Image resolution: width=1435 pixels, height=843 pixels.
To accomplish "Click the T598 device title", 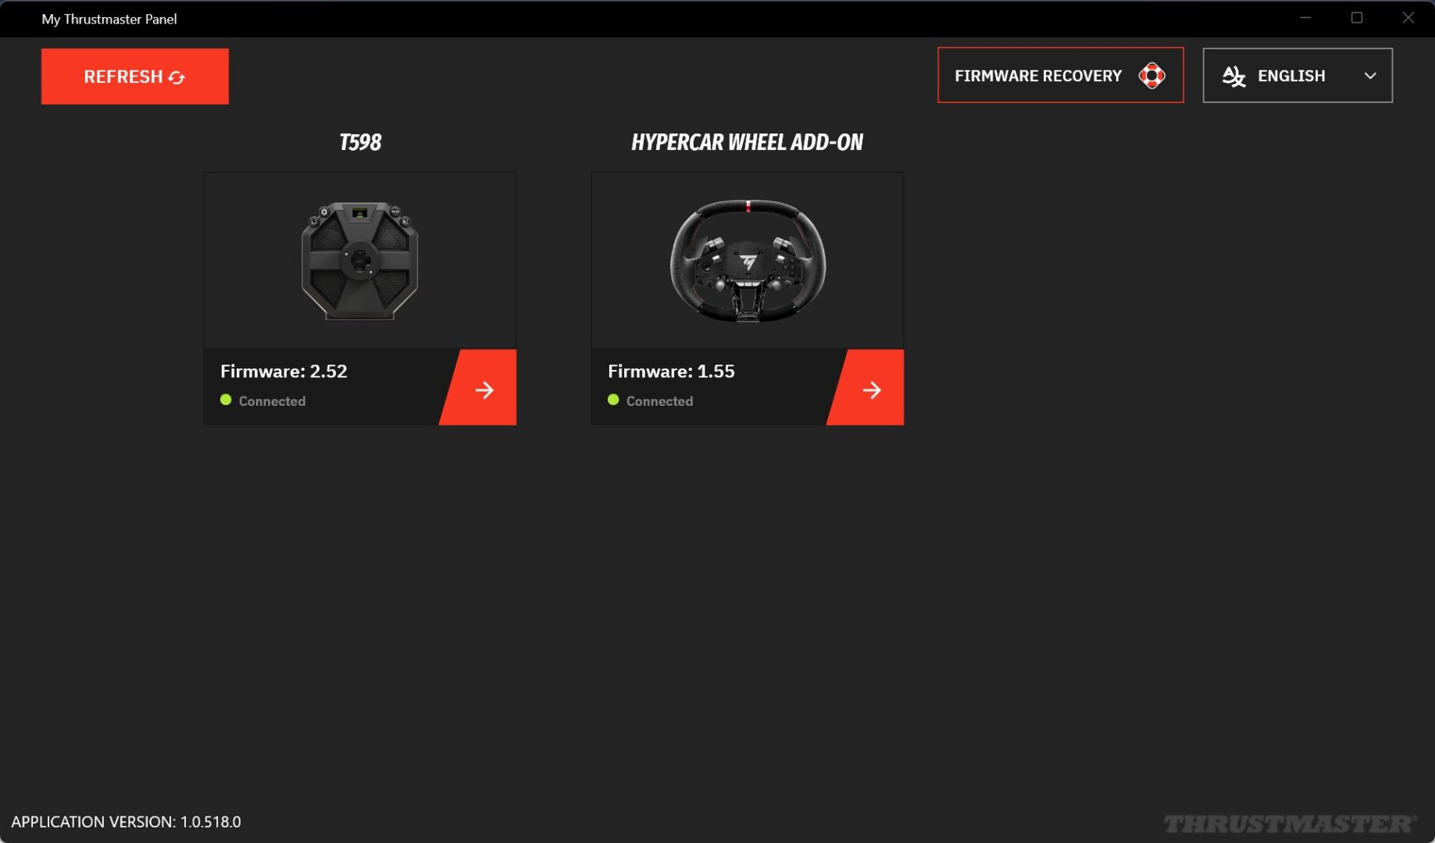I will (360, 142).
